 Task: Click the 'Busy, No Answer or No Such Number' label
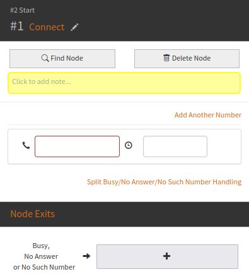pos(44,256)
